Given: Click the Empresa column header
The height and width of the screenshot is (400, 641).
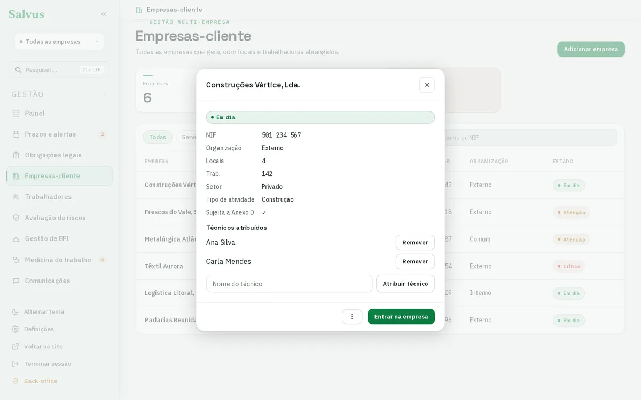Looking at the screenshot, I should [x=157, y=161].
